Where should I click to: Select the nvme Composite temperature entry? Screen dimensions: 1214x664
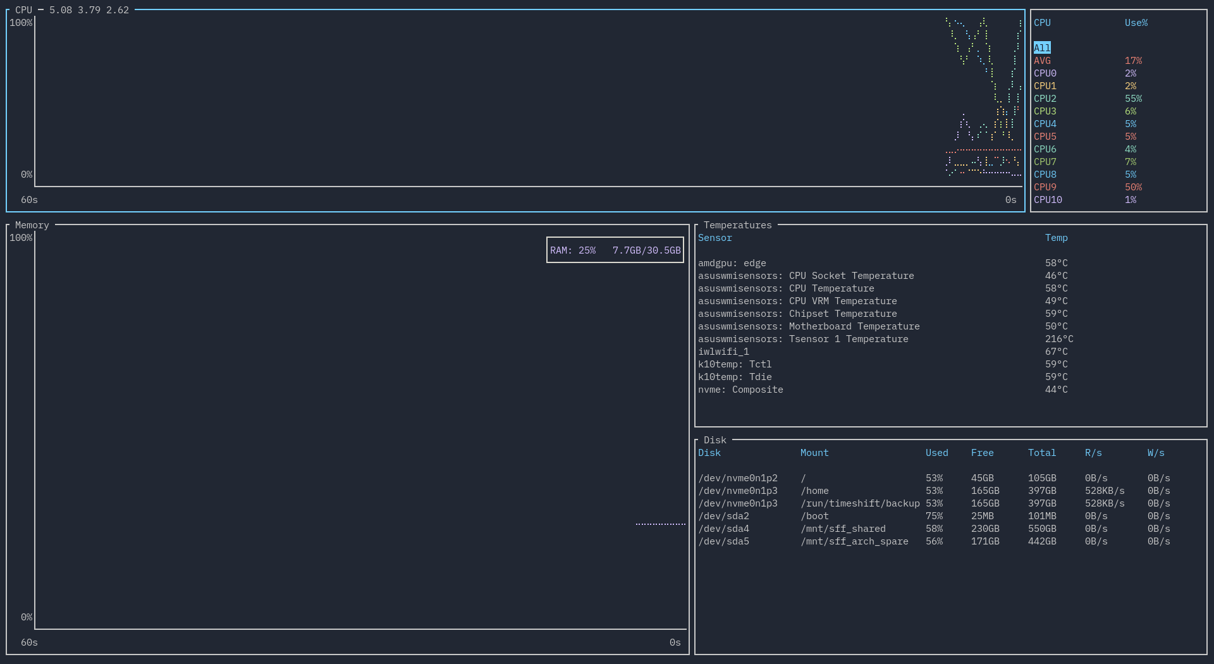point(740,390)
